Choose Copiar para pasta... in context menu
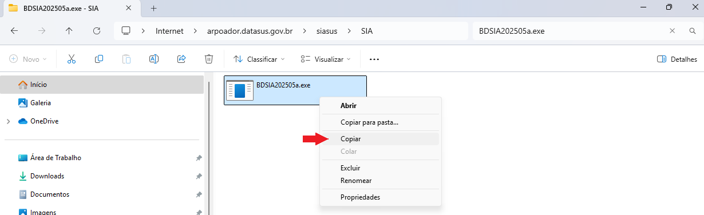Viewport: 704px width, 215px height. coord(380,122)
